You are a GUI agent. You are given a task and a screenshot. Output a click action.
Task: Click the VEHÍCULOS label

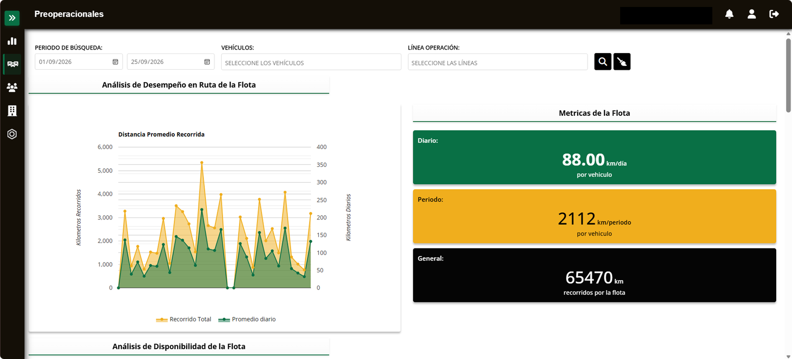pyautogui.click(x=238, y=48)
